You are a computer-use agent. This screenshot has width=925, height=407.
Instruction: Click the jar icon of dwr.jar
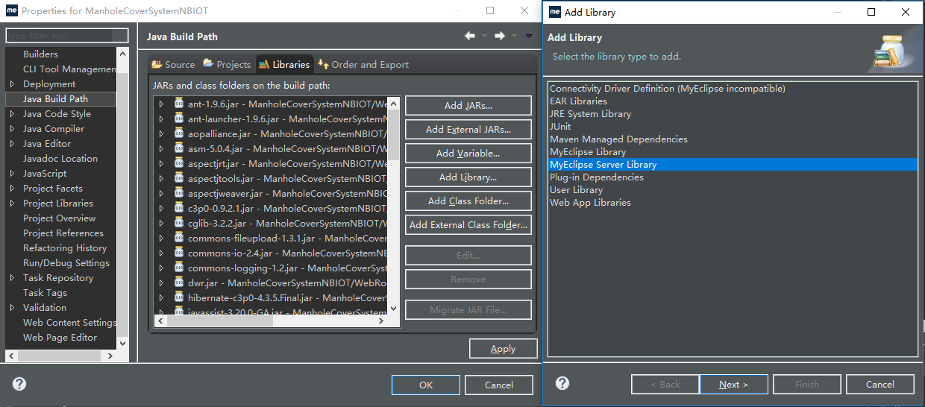(x=179, y=283)
